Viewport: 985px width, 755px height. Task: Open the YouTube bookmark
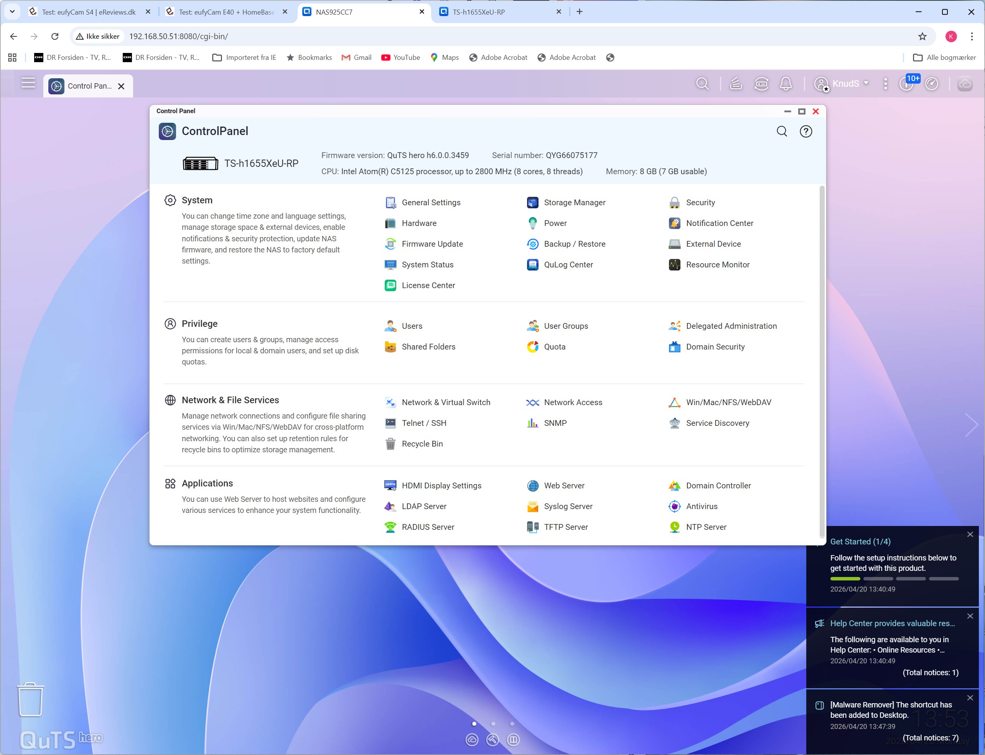(x=401, y=58)
